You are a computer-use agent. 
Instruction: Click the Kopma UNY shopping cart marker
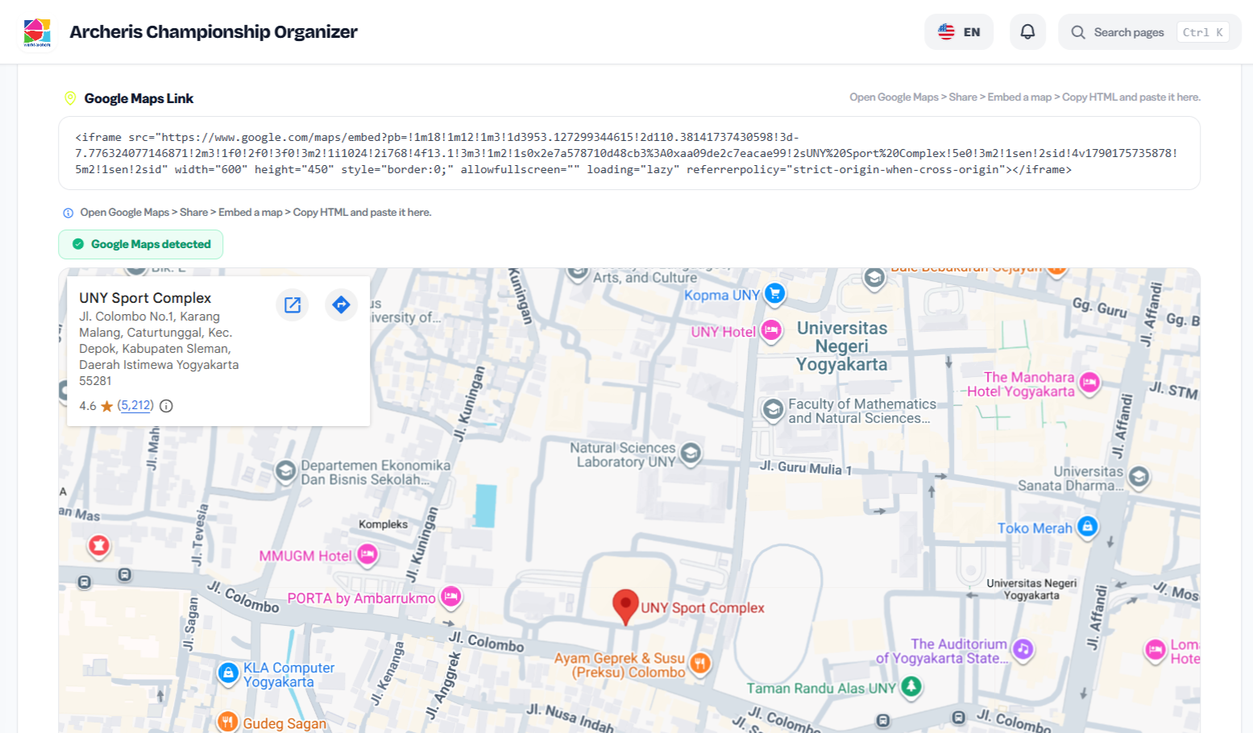[774, 293]
